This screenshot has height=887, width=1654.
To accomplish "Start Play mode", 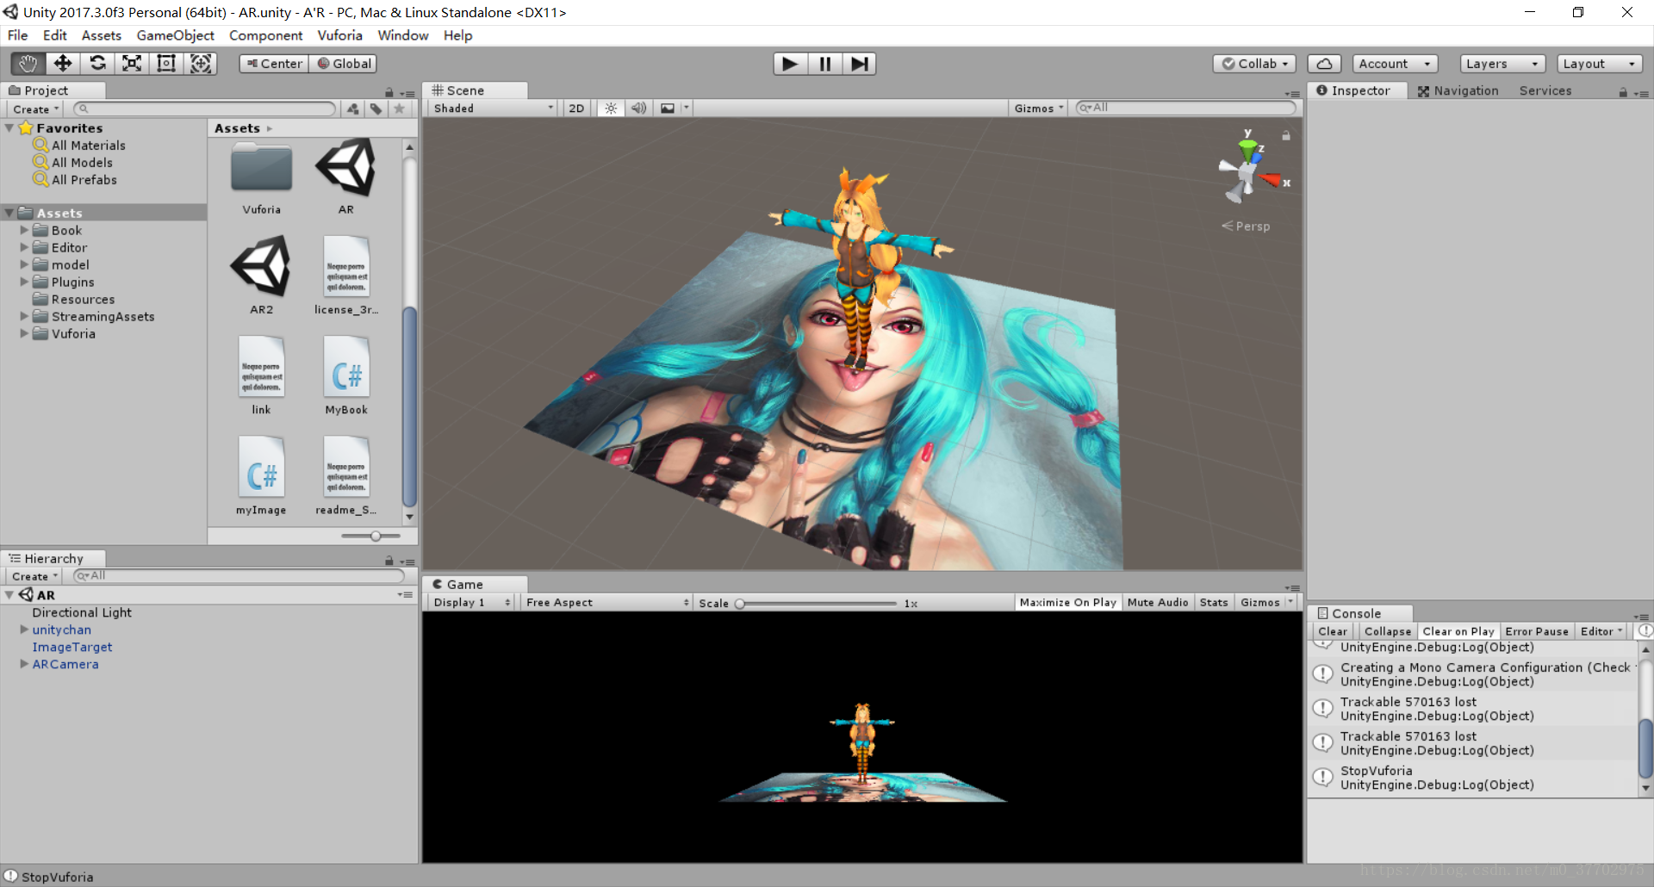I will 790,64.
